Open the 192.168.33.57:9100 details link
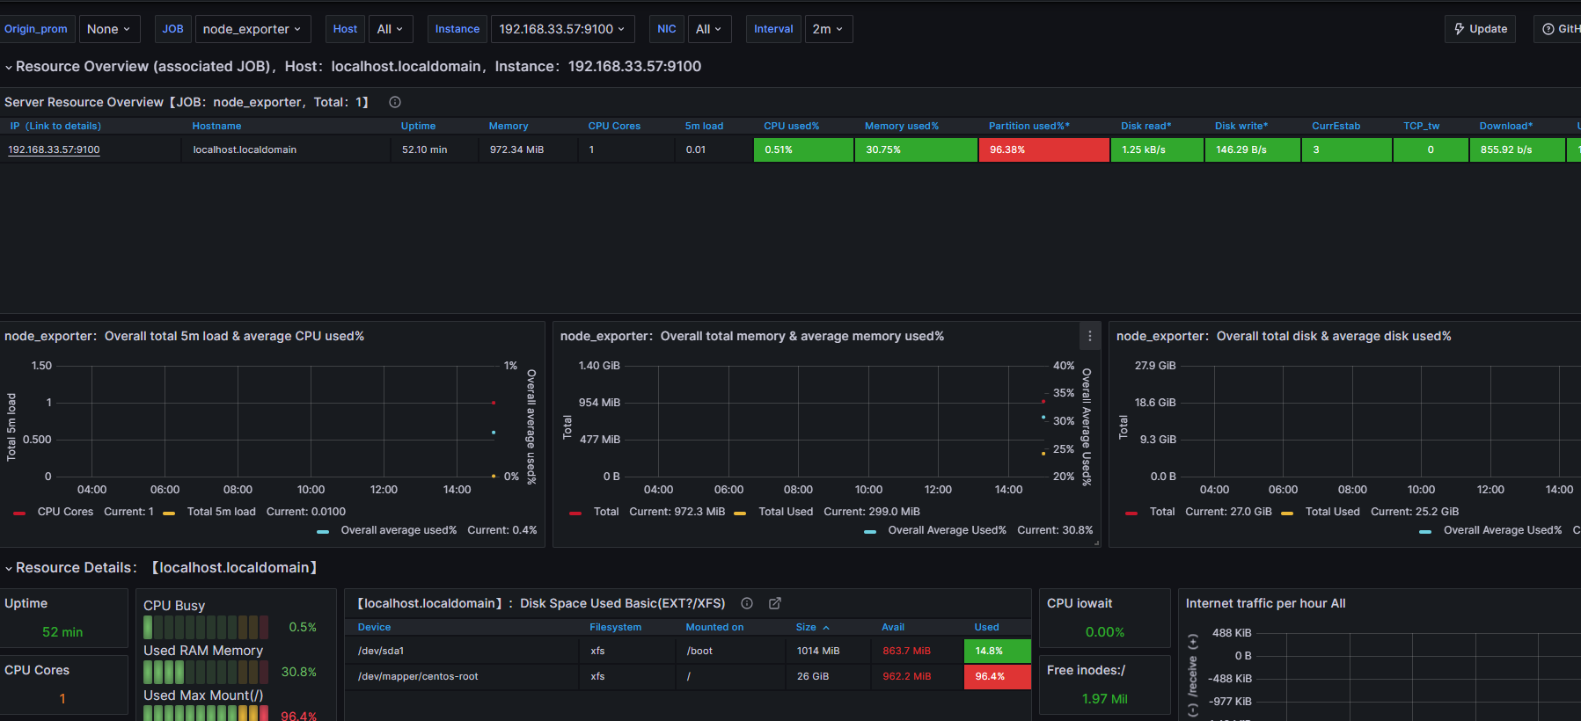 click(x=54, y=149)
